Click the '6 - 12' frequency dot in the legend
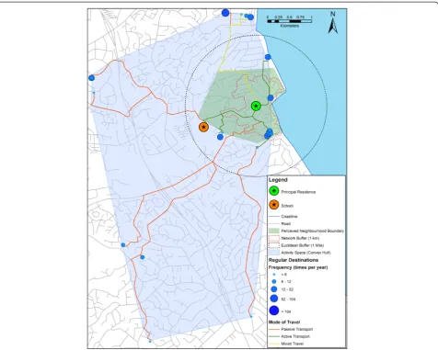The image size is (438, 350). point(274,281)
